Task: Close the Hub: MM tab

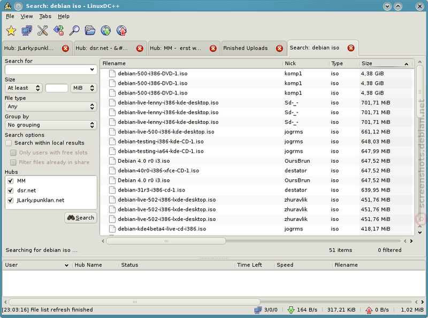Action: (x=213, y=49)
